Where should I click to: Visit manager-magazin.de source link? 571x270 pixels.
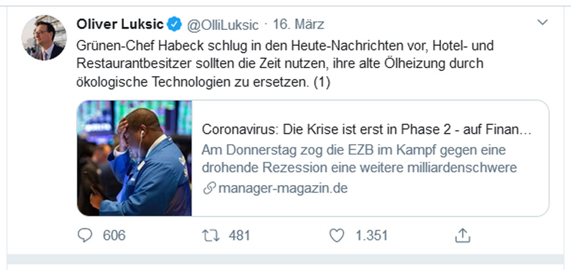point(283,188)
